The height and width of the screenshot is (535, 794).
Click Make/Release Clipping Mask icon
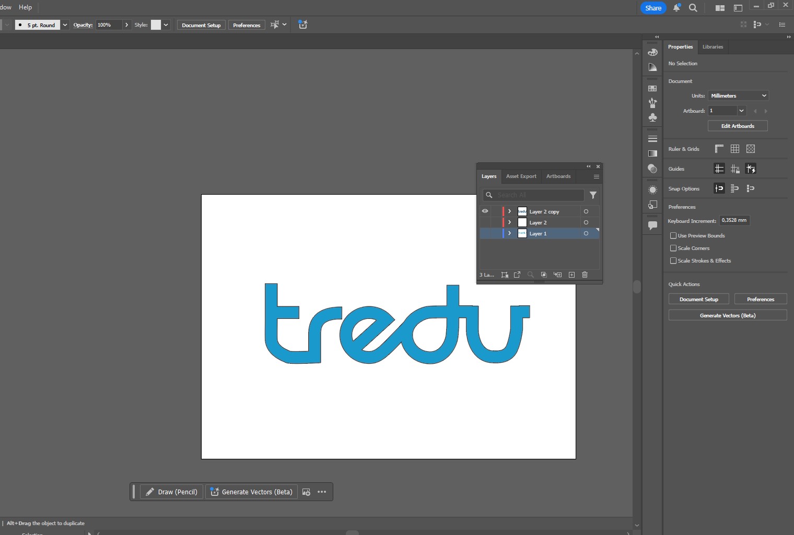tap(544, 275)
